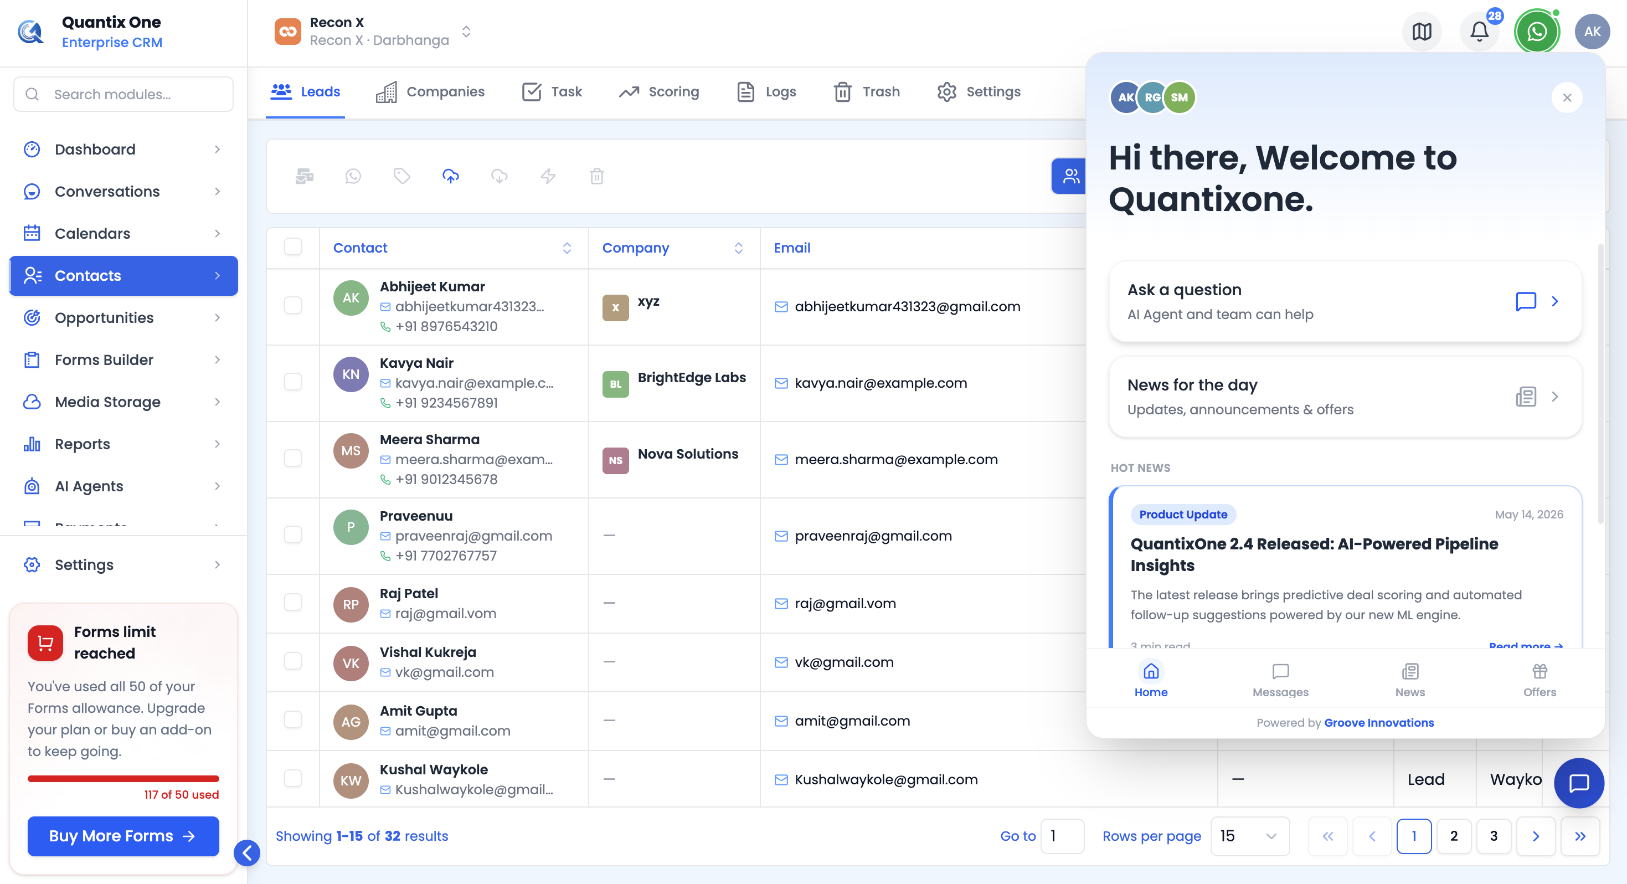Click the bulk email icon in toolbar

(x=305, y=176)
